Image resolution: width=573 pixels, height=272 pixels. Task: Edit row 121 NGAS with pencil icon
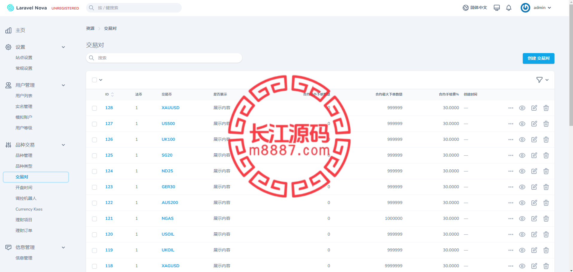(534, 219)
